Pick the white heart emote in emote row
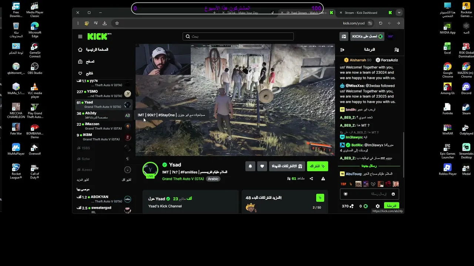 click(373, 184)
